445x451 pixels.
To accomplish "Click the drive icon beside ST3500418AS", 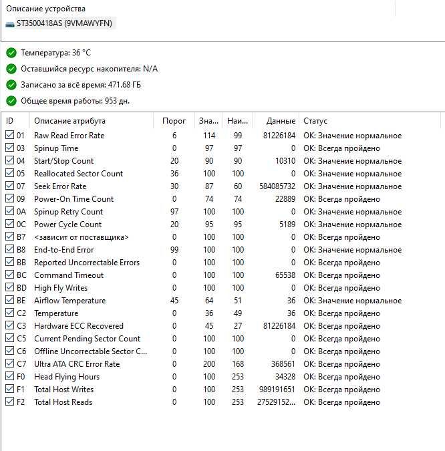I will point(10,24).
